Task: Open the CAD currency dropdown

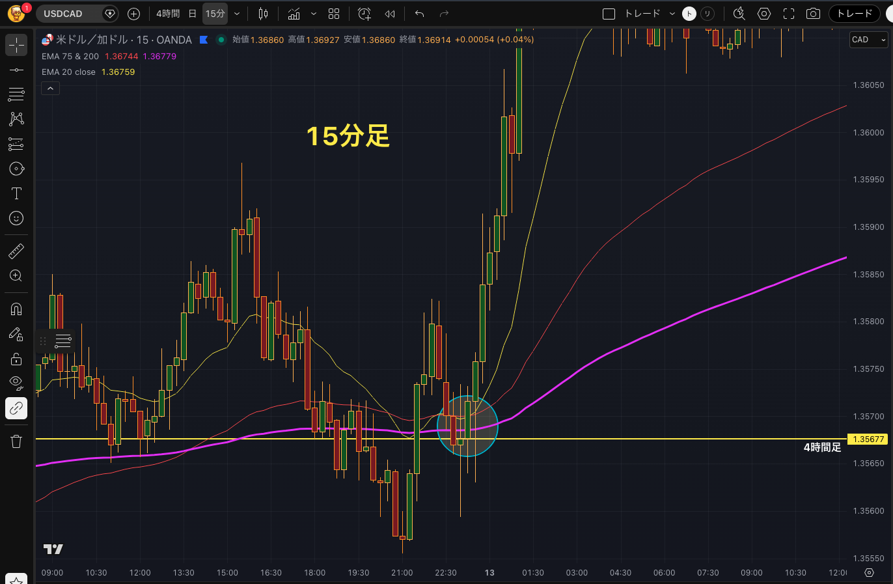Action: [868, 40]
